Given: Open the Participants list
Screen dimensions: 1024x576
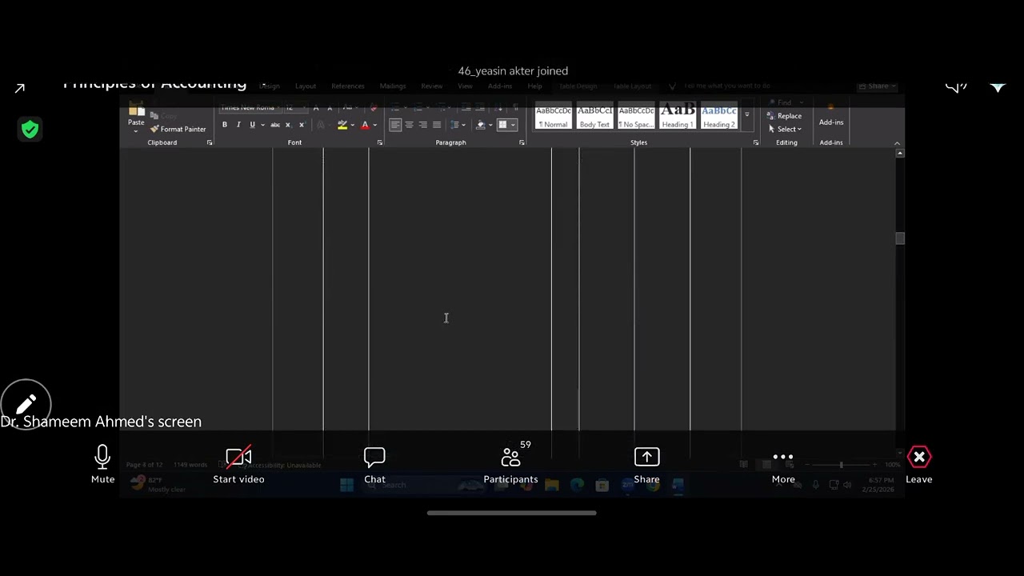Looking at the screenshot, I should (510, 465).
